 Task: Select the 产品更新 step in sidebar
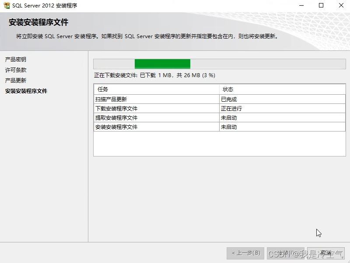pyautogui.click(x=16, y=81)
